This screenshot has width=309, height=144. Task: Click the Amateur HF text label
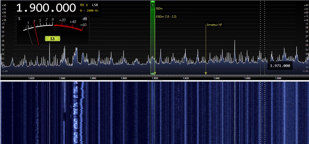pos(215,25)
